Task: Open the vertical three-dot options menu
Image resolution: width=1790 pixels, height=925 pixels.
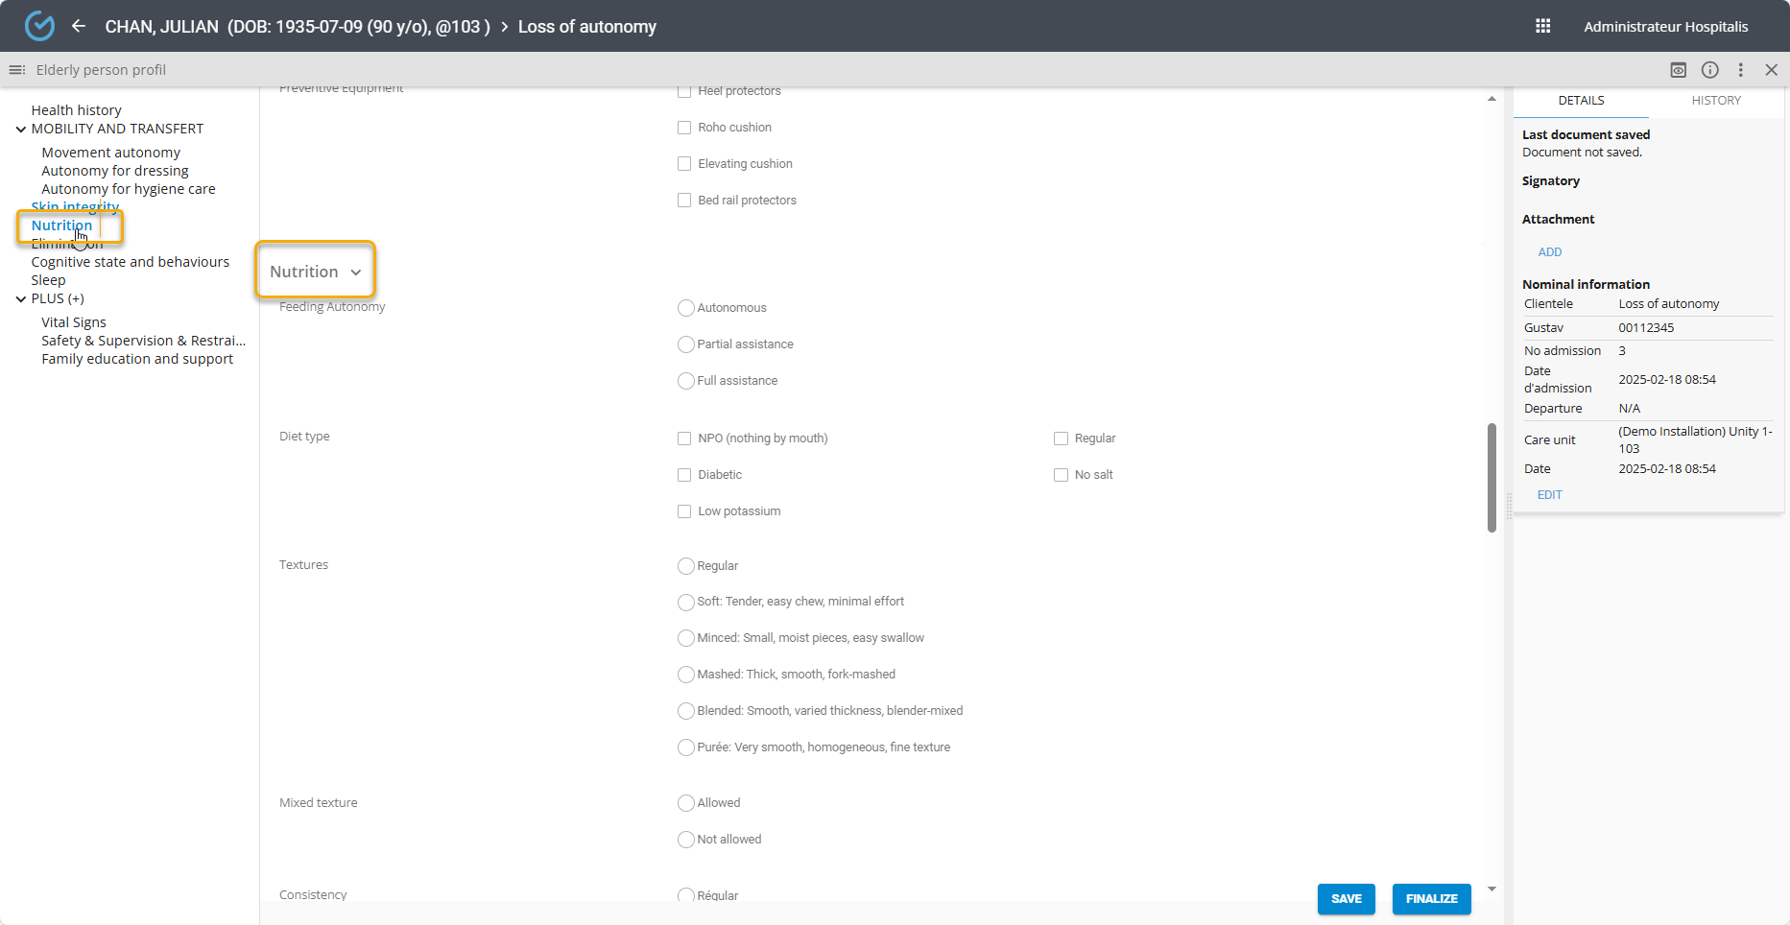Action: click(x=1740, y=70)
